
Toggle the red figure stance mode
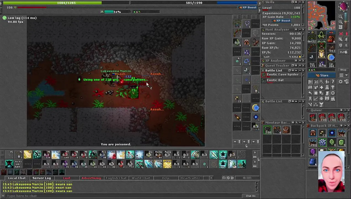click(x=347, y=33)
